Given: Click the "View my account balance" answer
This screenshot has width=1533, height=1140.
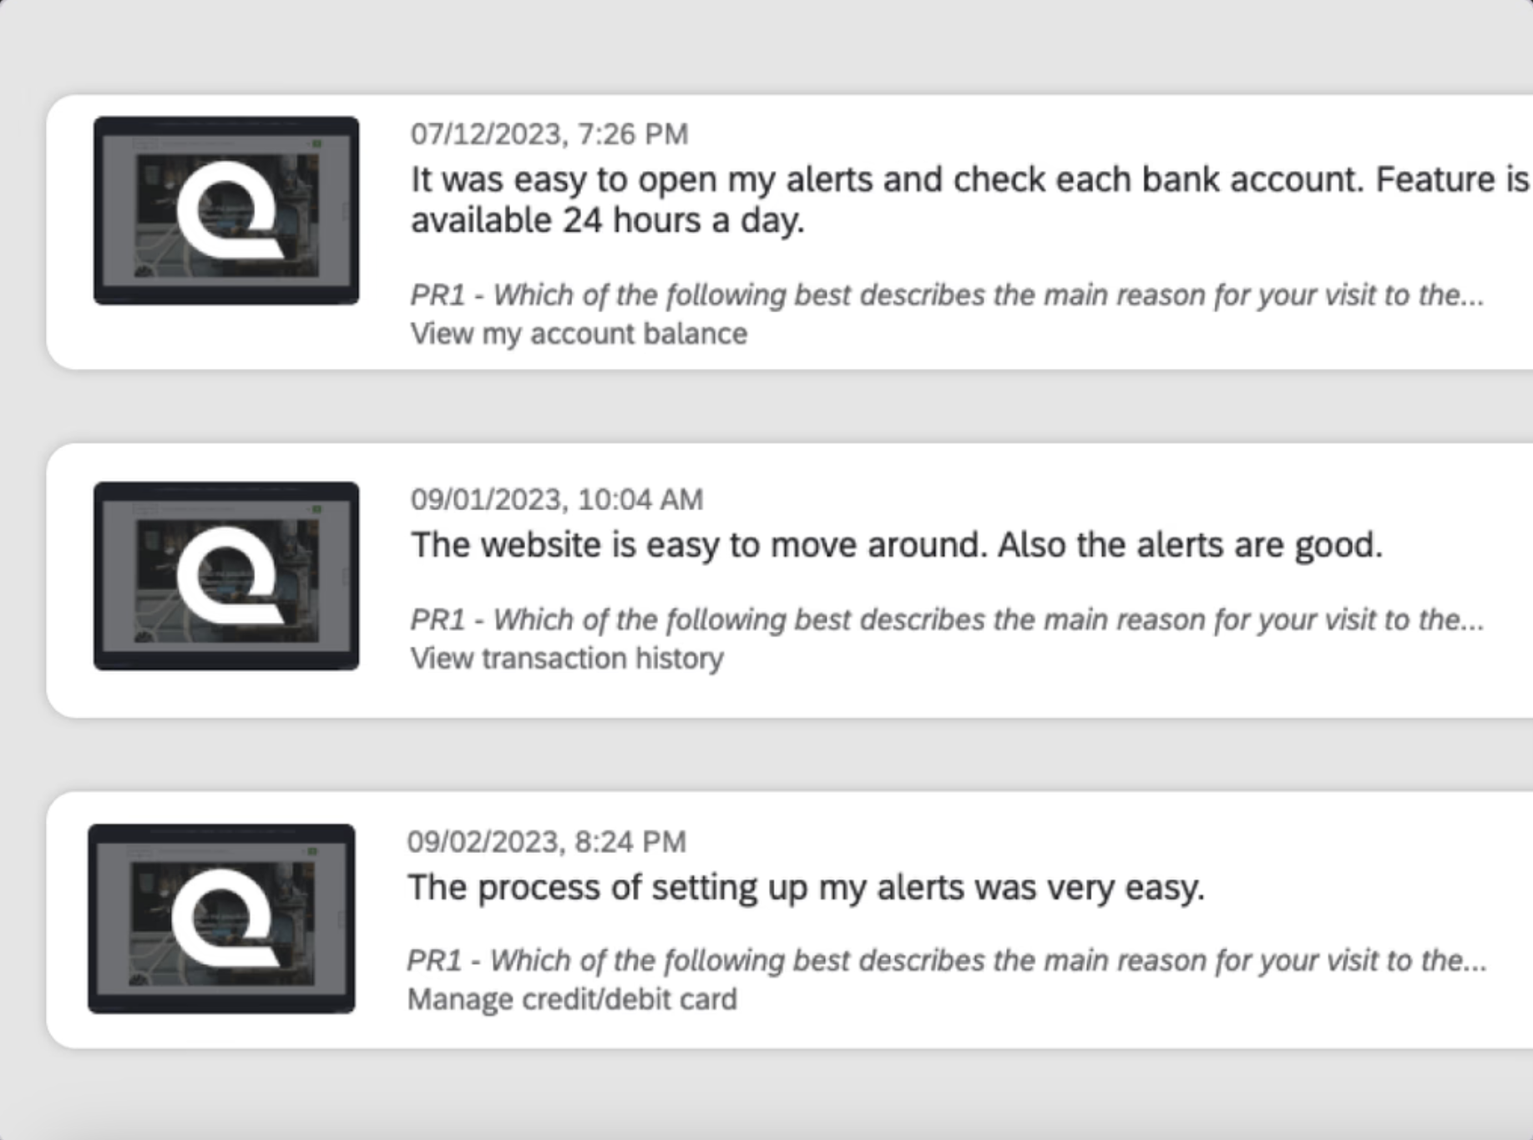Looking at the screenshot, I should 579,334.
